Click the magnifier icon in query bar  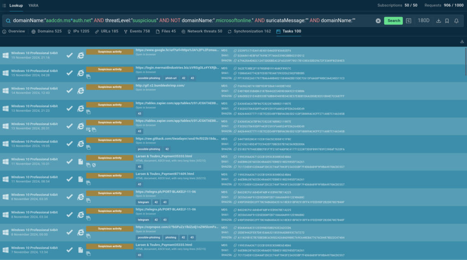click(x=8, y=21)
